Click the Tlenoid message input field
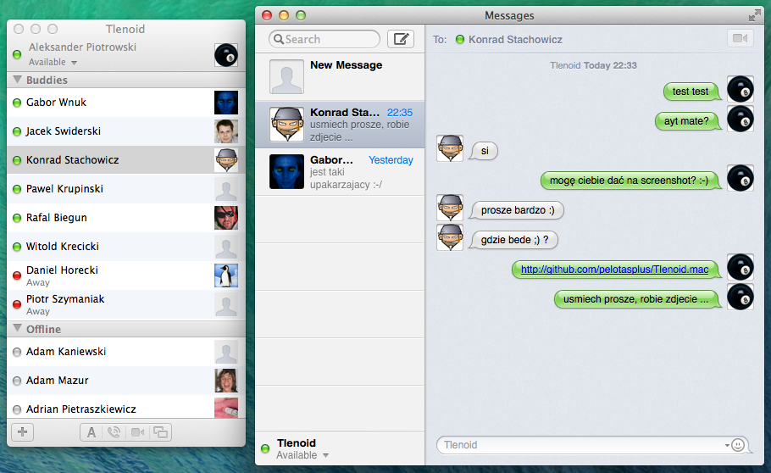Screen dimensions: 771x473 click(592, 445)
